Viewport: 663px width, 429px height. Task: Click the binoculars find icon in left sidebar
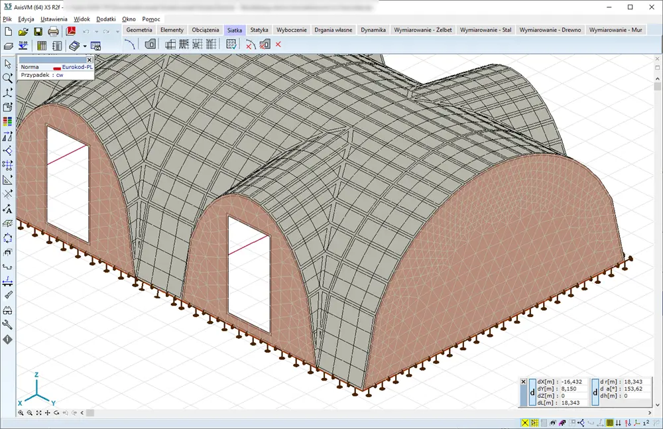click(x=8, y=310)
